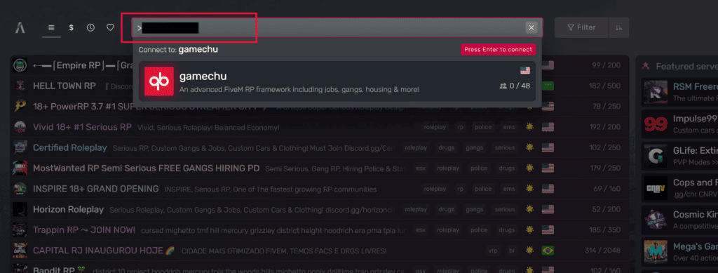Click the Brazil flag on CAPITAL RJ row
The width and height of the screenshot is (718, 273).
coord(548,251)
